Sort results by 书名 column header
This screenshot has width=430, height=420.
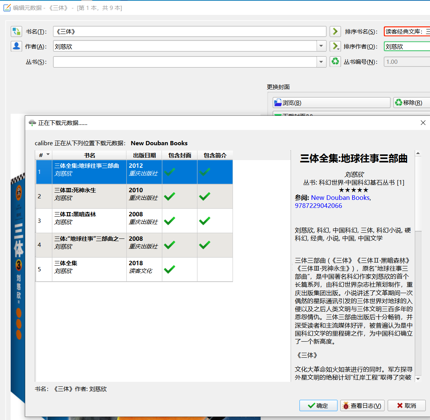[89, 155]
